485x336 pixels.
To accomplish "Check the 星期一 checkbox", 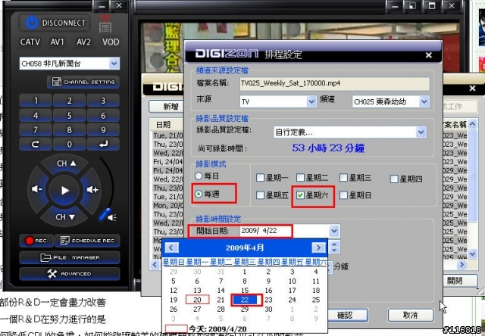I will (x=261, y=178).
